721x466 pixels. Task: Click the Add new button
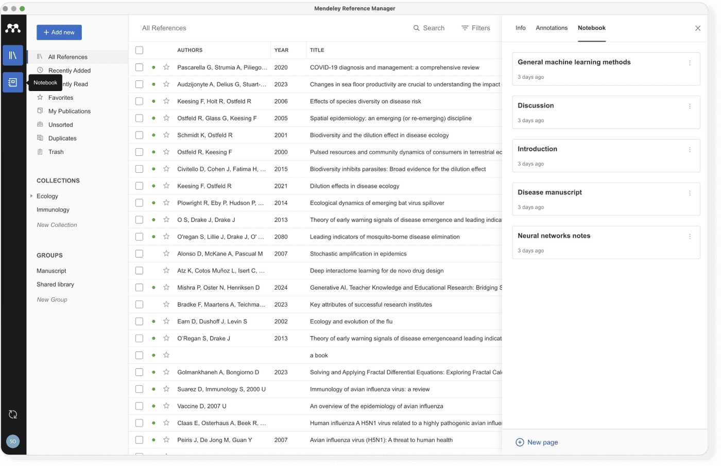tap(59, 32)
